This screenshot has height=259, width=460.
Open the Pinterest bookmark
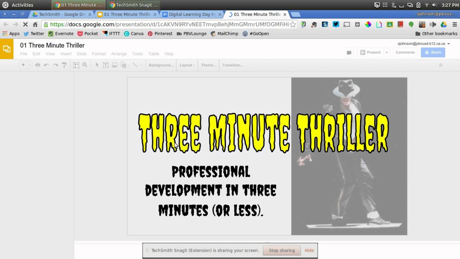click(160, 33)
